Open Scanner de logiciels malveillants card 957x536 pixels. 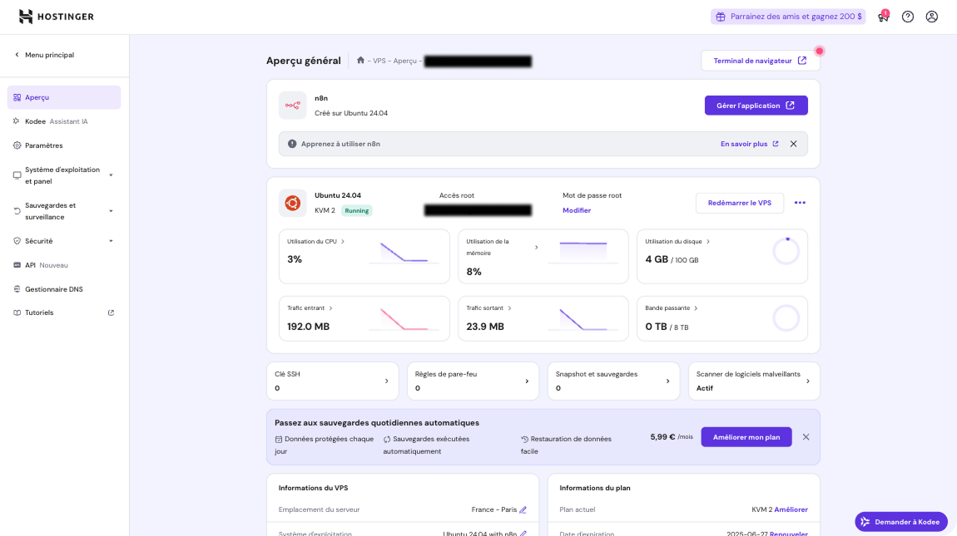point(754,381)
